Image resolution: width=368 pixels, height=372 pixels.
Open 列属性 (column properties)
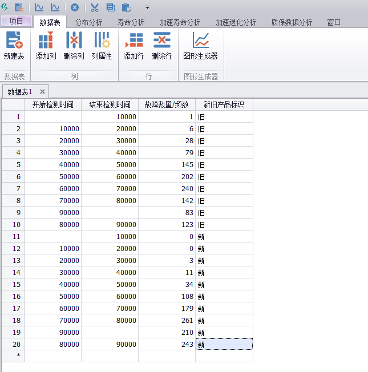(102, 45)
